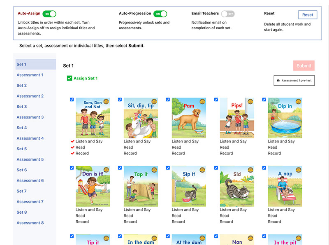The image size is (329, 245).
Task: Deselect the checkbox for In the dam
Action: (x=120, y=236)
